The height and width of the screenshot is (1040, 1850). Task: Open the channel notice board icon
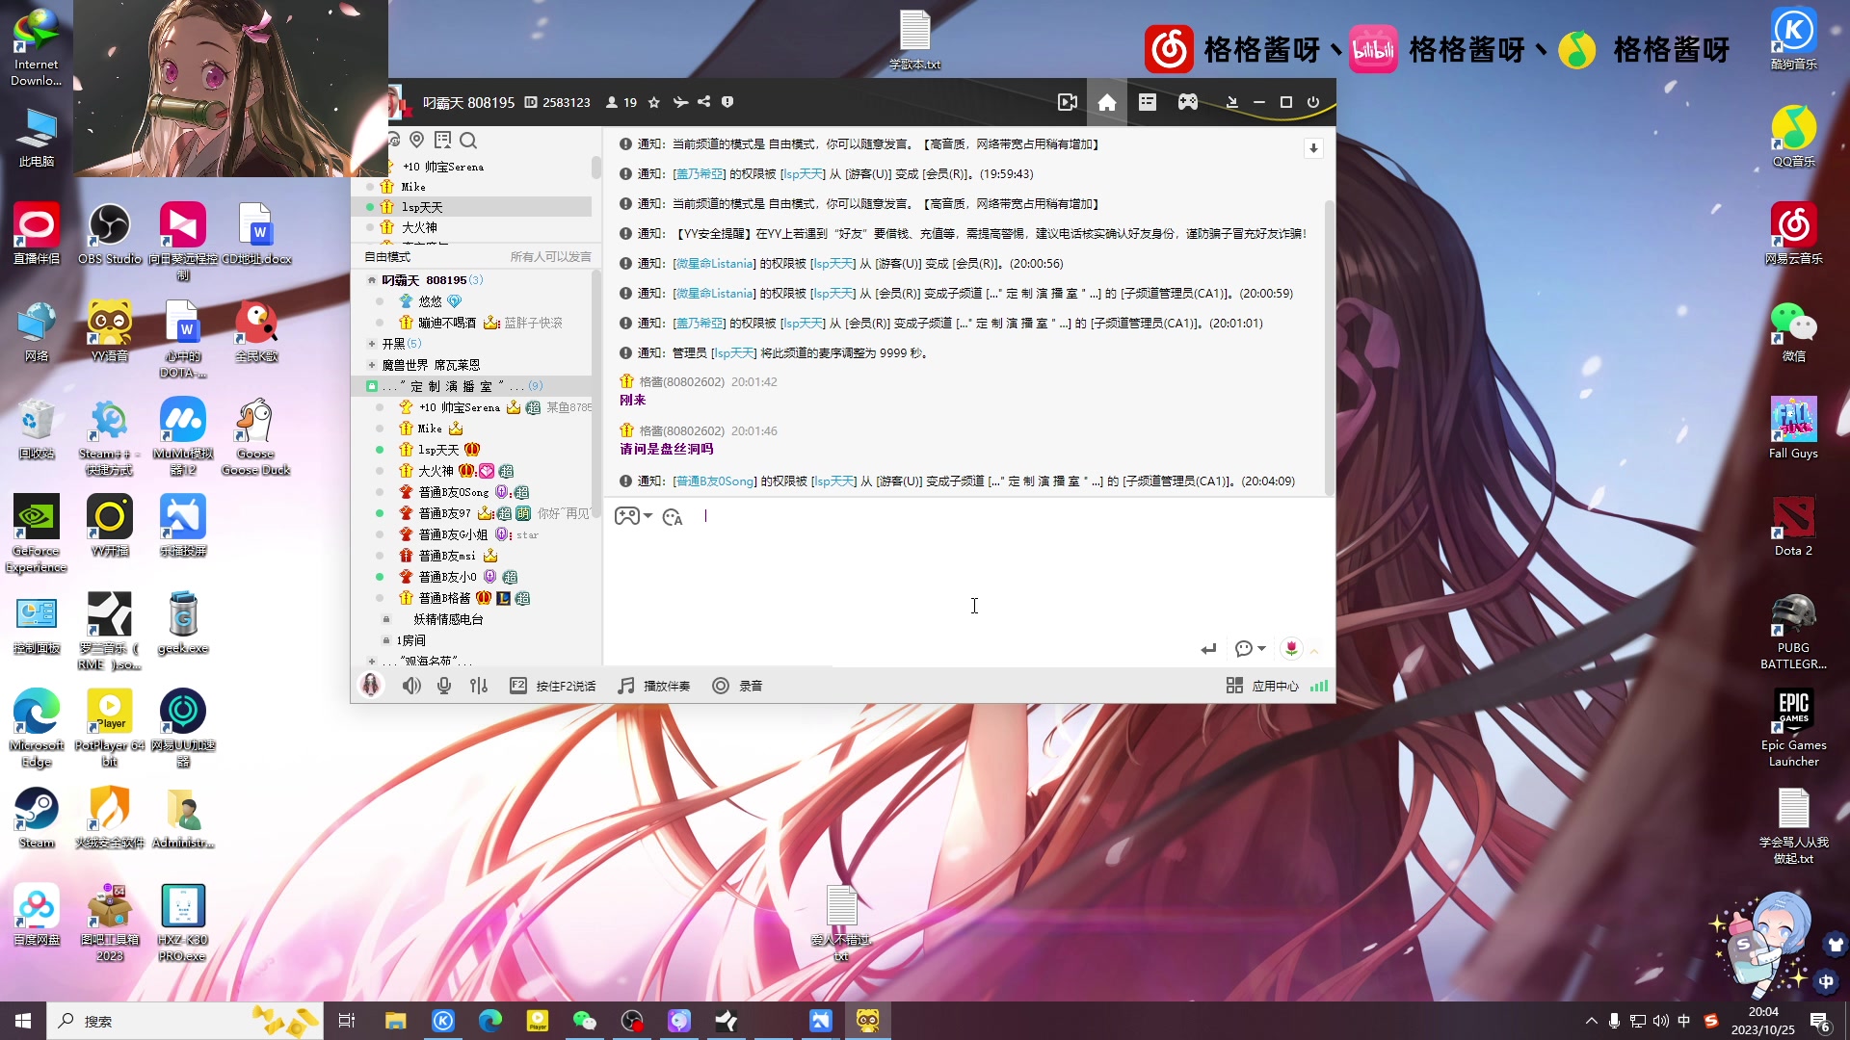[x=442, y=141]
